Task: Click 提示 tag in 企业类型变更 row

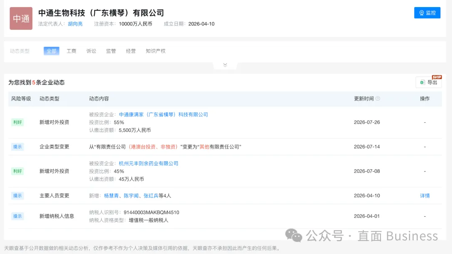Action: 17,147
